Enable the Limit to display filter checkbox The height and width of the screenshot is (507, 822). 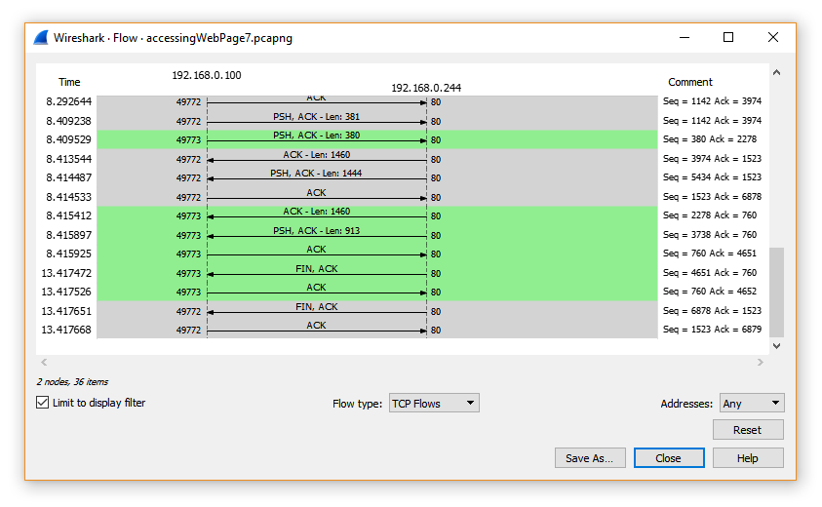tap(43, 403)
